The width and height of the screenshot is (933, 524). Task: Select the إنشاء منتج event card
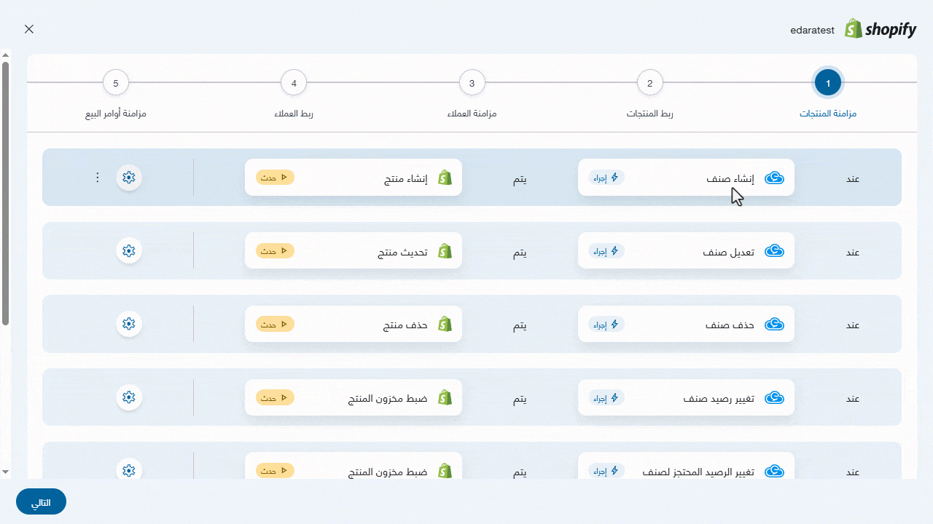[x=354, y=178]
